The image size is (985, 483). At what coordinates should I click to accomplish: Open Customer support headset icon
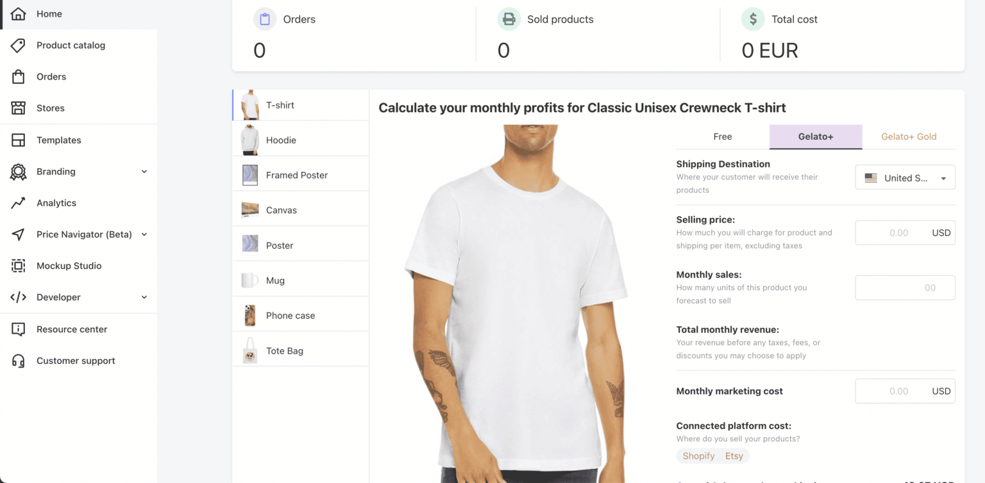coord(19,360)
